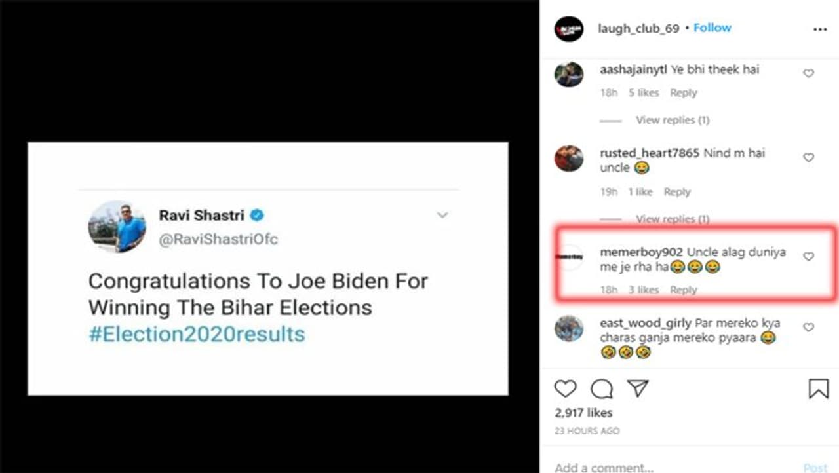Open the three-dot more options menu
Screen dimensions: 839x473
pos(819,29)
